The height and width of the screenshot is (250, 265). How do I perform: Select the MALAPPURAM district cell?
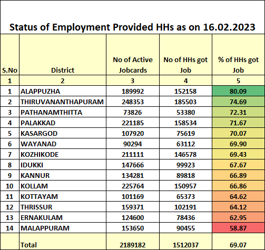pyautogui.click(x=63, y=228)
